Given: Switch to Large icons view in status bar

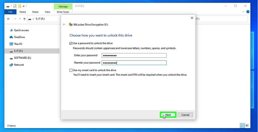Looking at the screenshot, I should pyautogui.click(x=247, y=125).
